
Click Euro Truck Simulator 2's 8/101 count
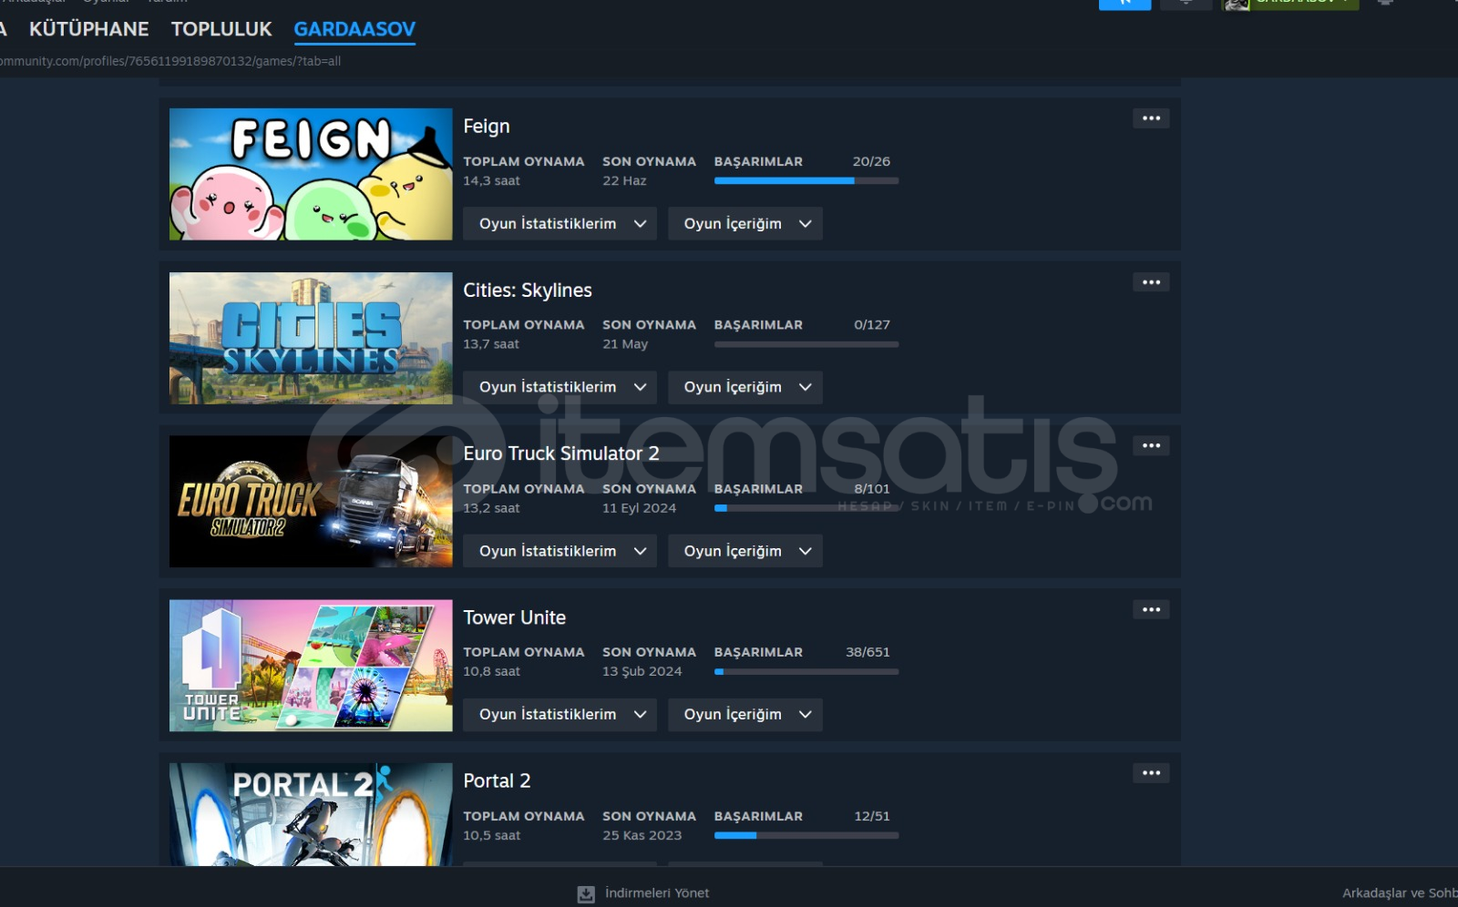(x=872, y=489)
